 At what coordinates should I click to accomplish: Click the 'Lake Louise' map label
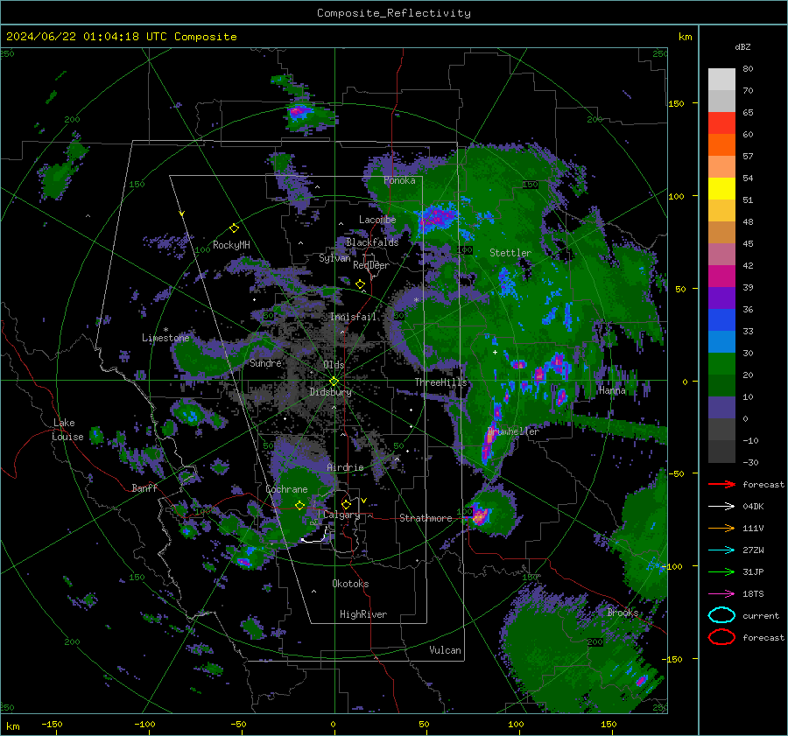(x=67, y=430)
